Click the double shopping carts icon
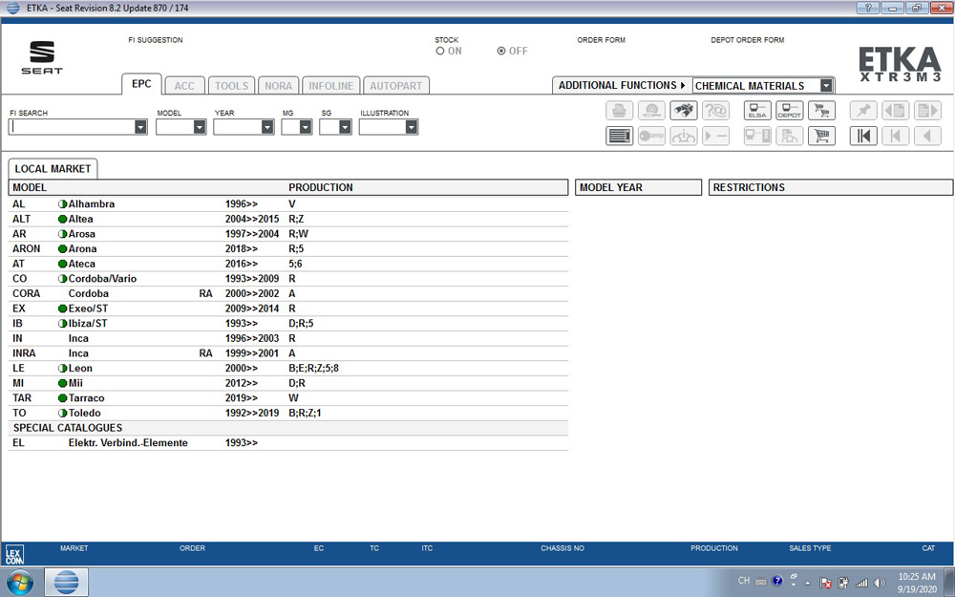 pos(821,111)
